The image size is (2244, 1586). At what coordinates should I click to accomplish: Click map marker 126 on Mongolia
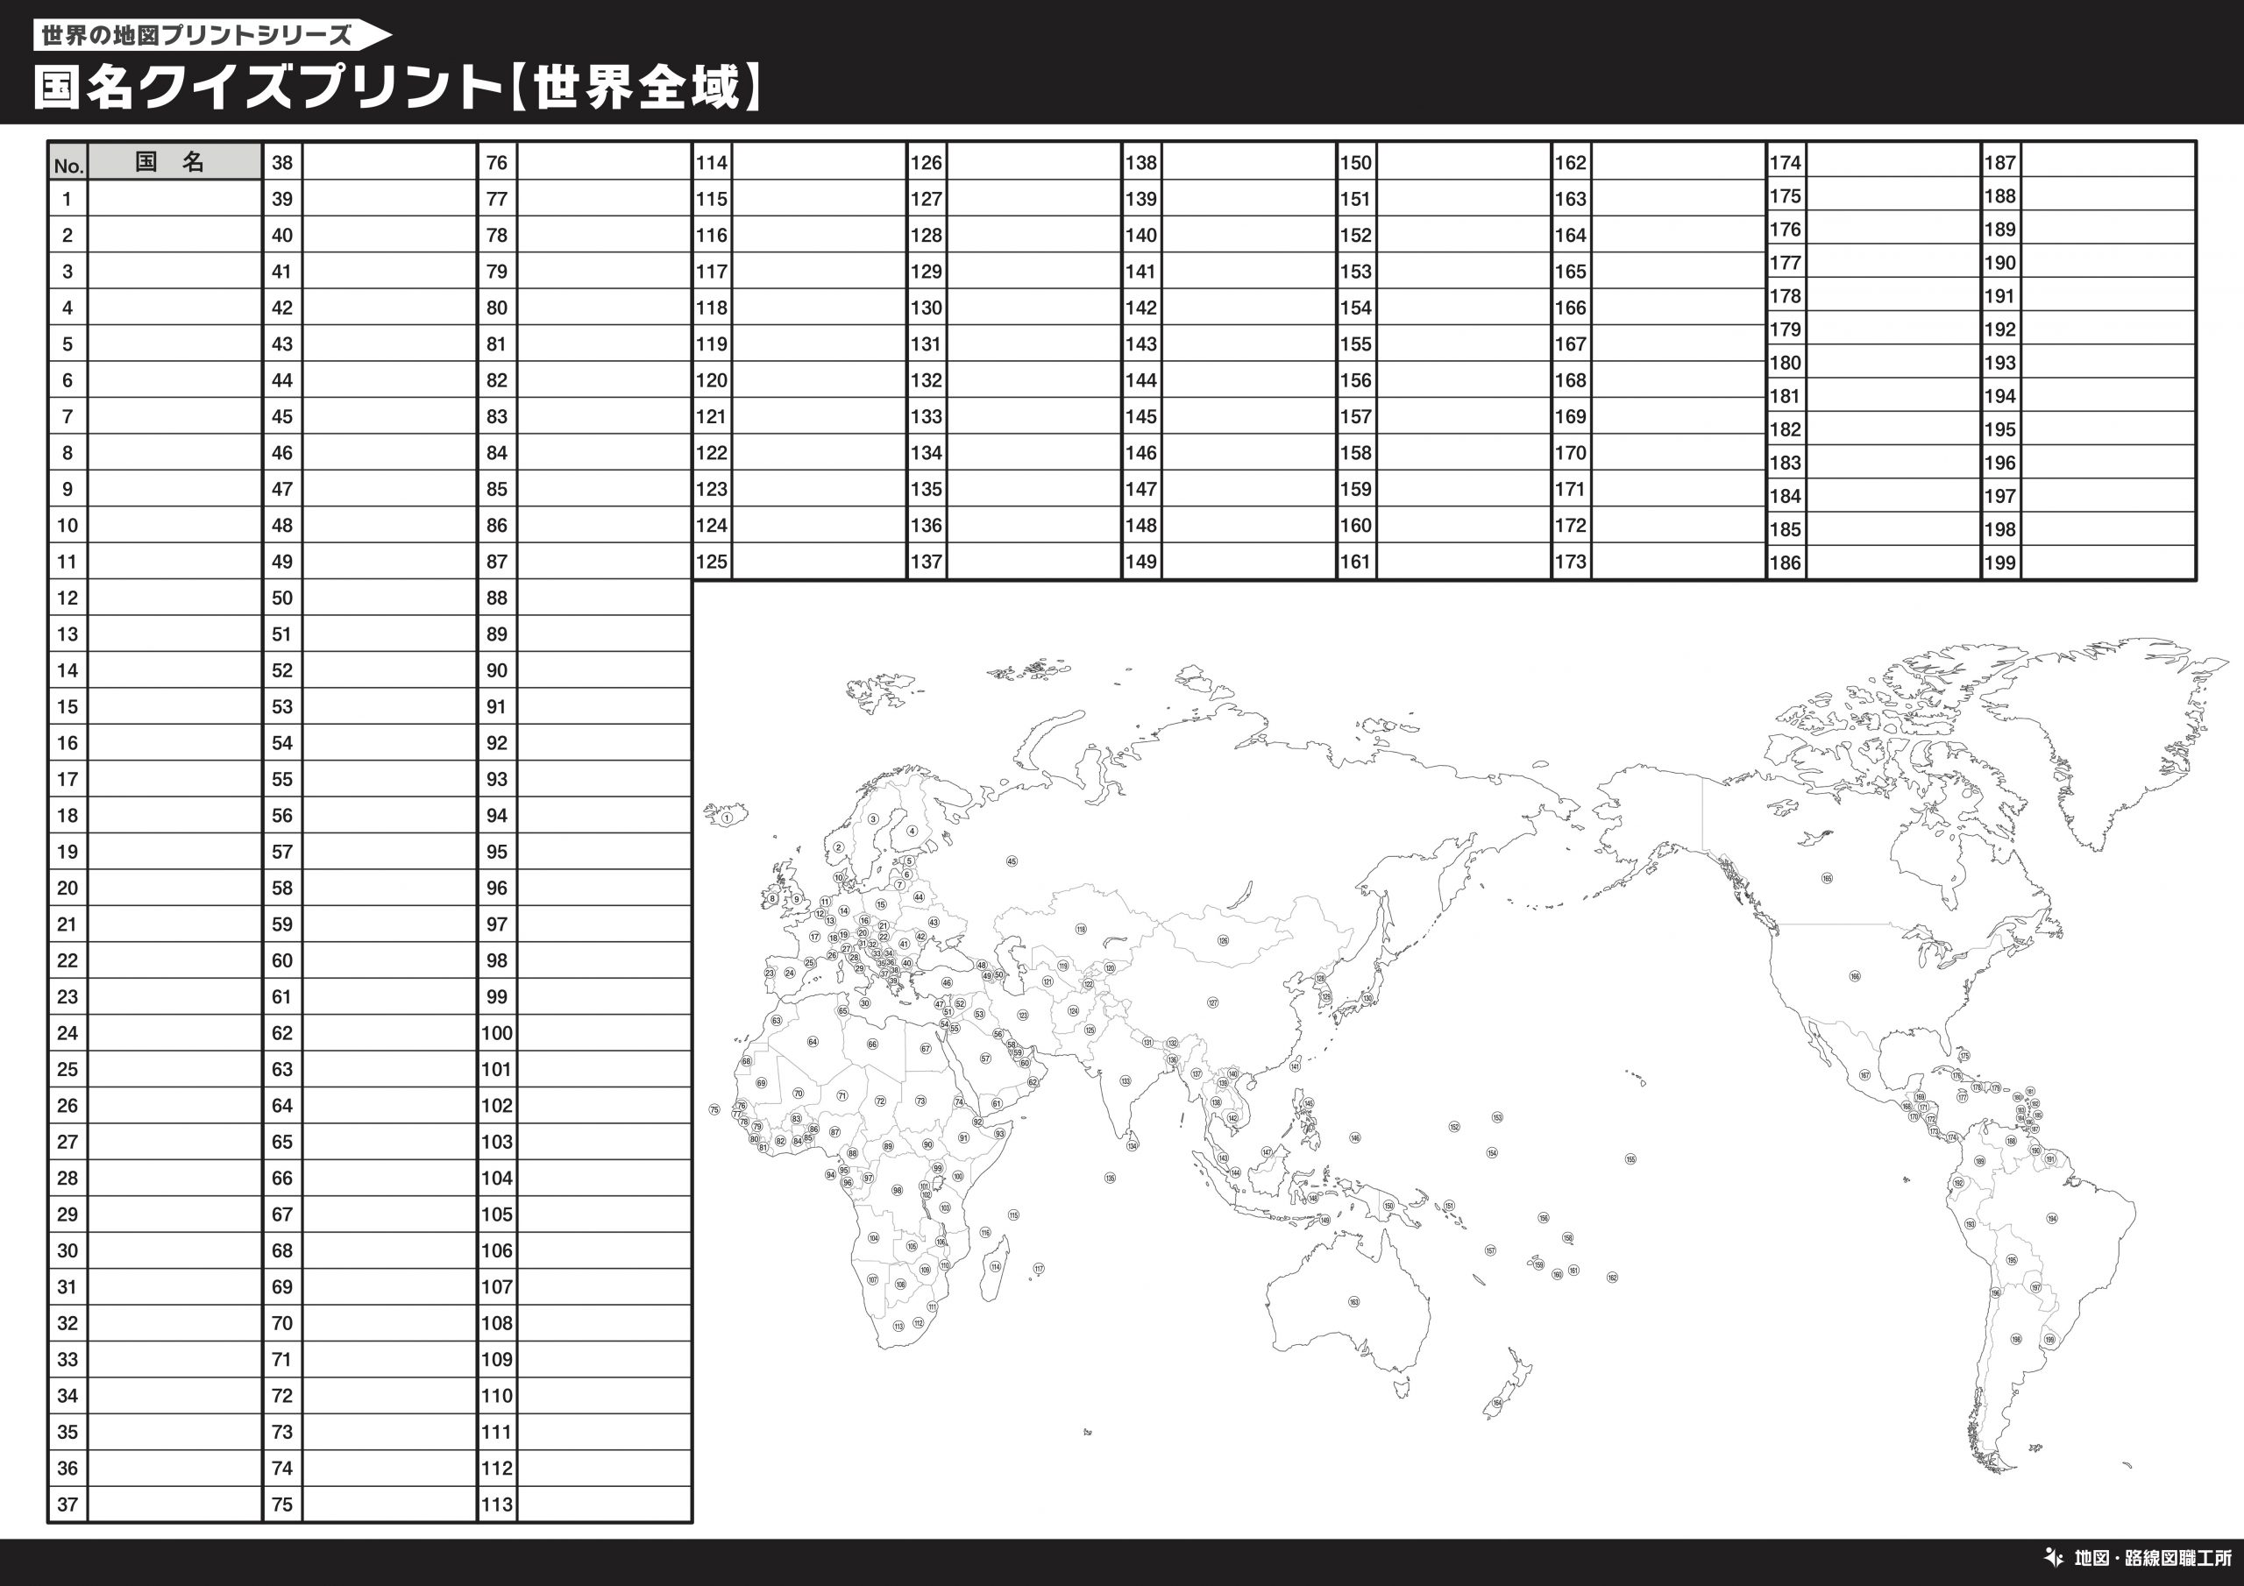1223,941
